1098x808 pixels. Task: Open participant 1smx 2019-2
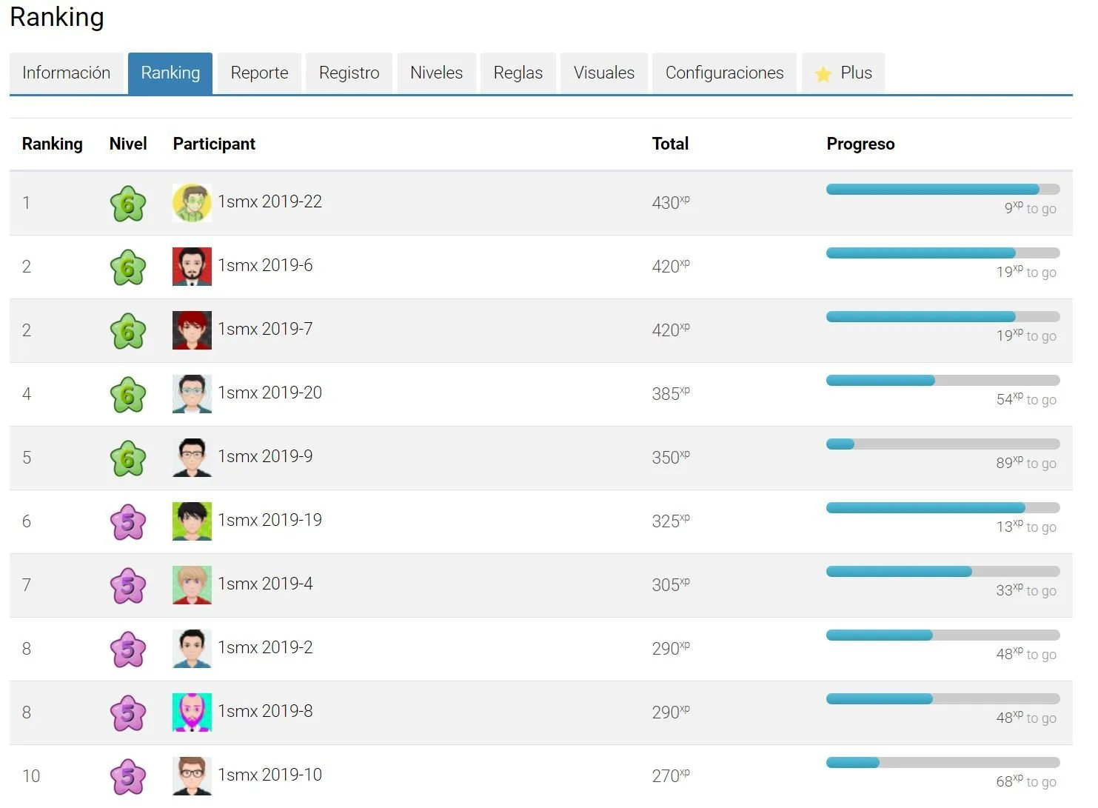265,647
